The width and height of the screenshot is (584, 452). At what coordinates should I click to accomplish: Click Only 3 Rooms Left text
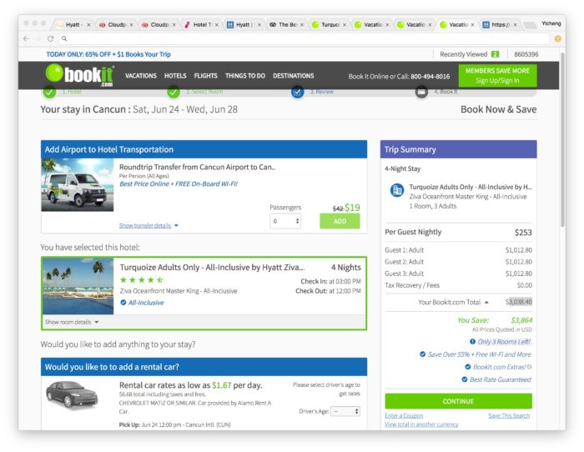pos(504,341)
